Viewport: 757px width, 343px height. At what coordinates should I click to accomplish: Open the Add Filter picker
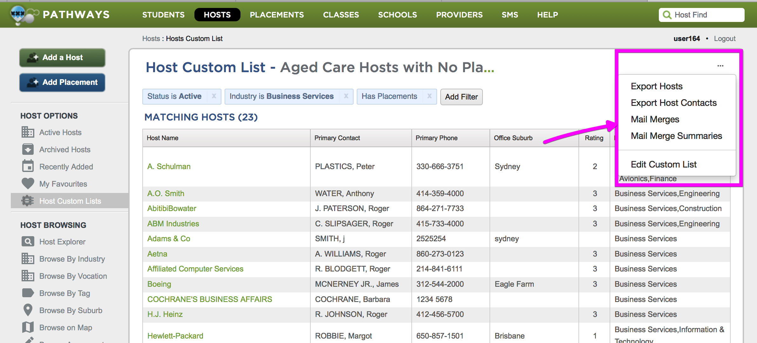pyautogui.click(x=461, y=97)
